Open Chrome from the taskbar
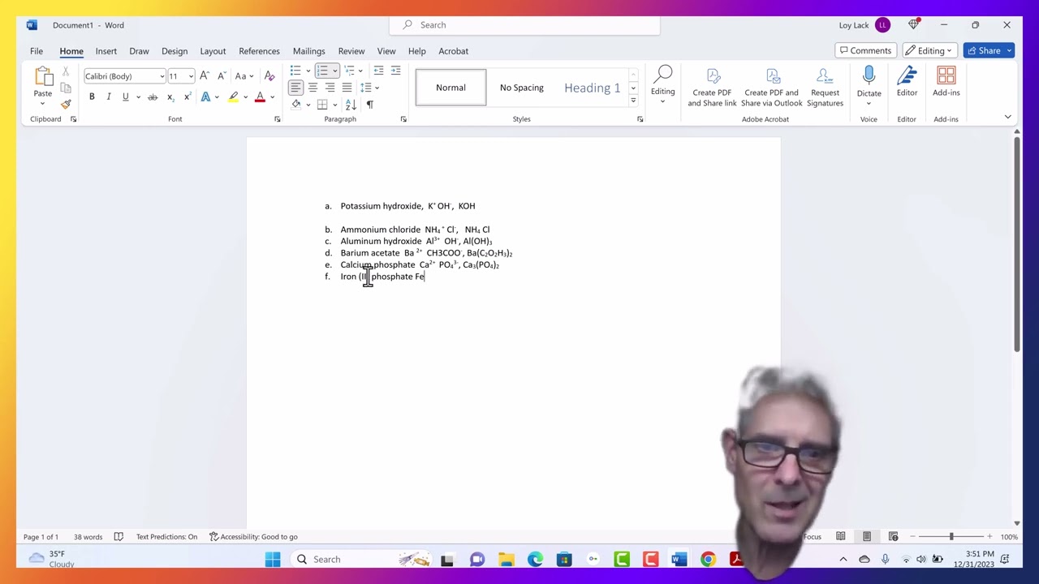The image size is (1039, 584). (708, 559)
